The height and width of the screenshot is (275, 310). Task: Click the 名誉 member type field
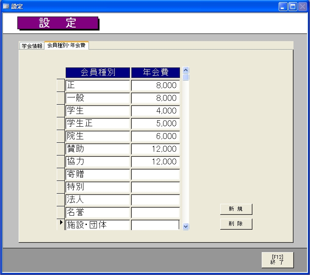tap(98, 212)
